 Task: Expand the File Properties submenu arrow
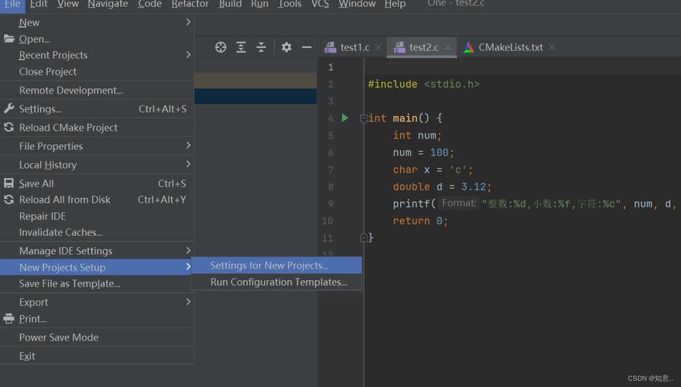tap(188, 146)
